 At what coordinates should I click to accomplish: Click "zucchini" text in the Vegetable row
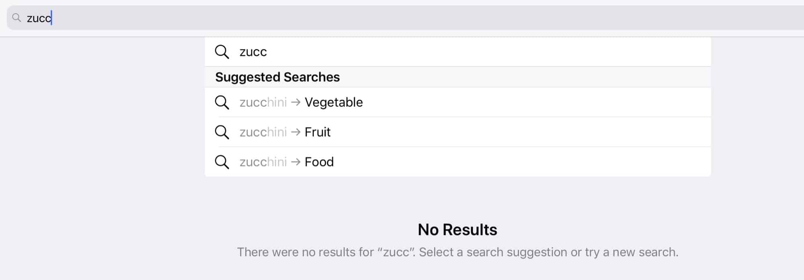pos(263,102)
